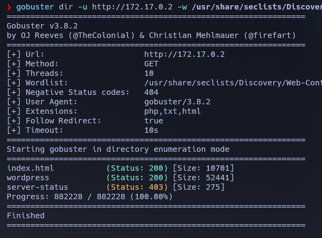Click the Negative Status codes 404 value

[152, 92]
